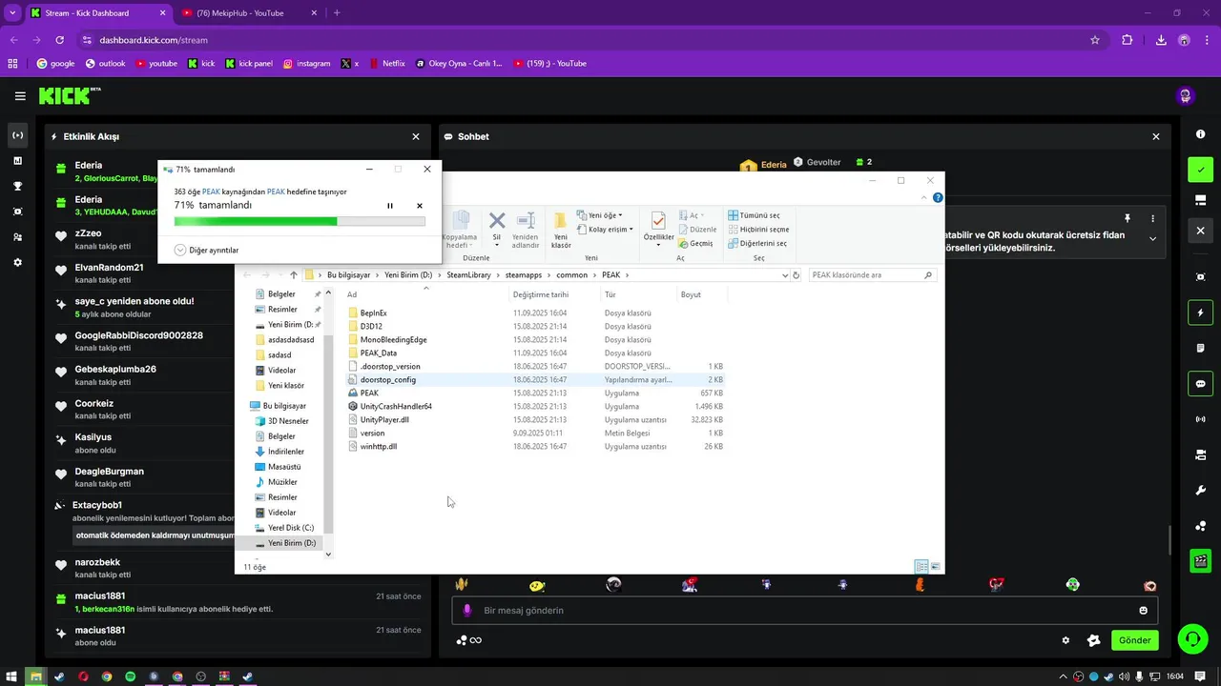This screenshot has height=686, width=1221.
Task: Click the green transfer progress bar
Action: point(300,221)
